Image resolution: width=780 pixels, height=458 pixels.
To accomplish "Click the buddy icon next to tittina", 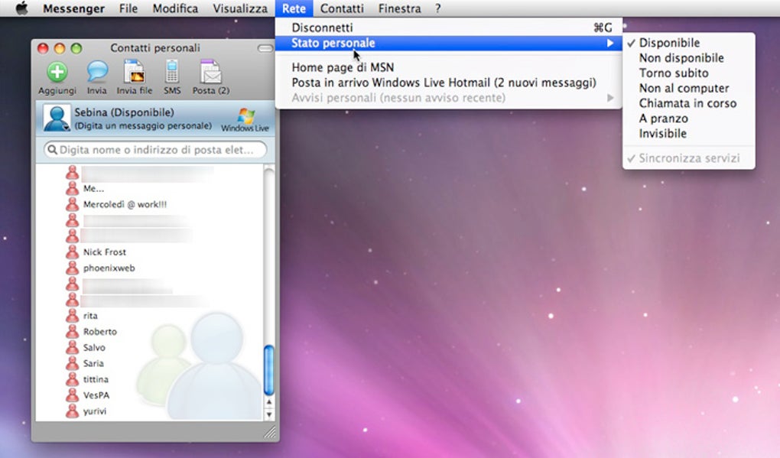I will tap(73, 379).
